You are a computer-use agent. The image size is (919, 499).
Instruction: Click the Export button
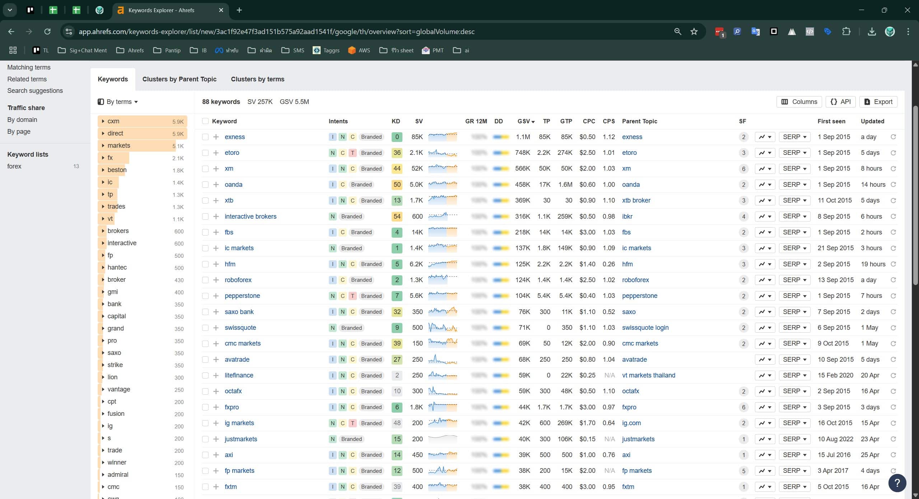[x=878, y=102]
